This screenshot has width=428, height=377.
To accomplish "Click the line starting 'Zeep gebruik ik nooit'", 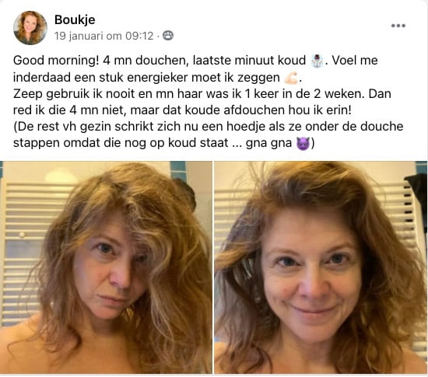I will pos(202,94).
